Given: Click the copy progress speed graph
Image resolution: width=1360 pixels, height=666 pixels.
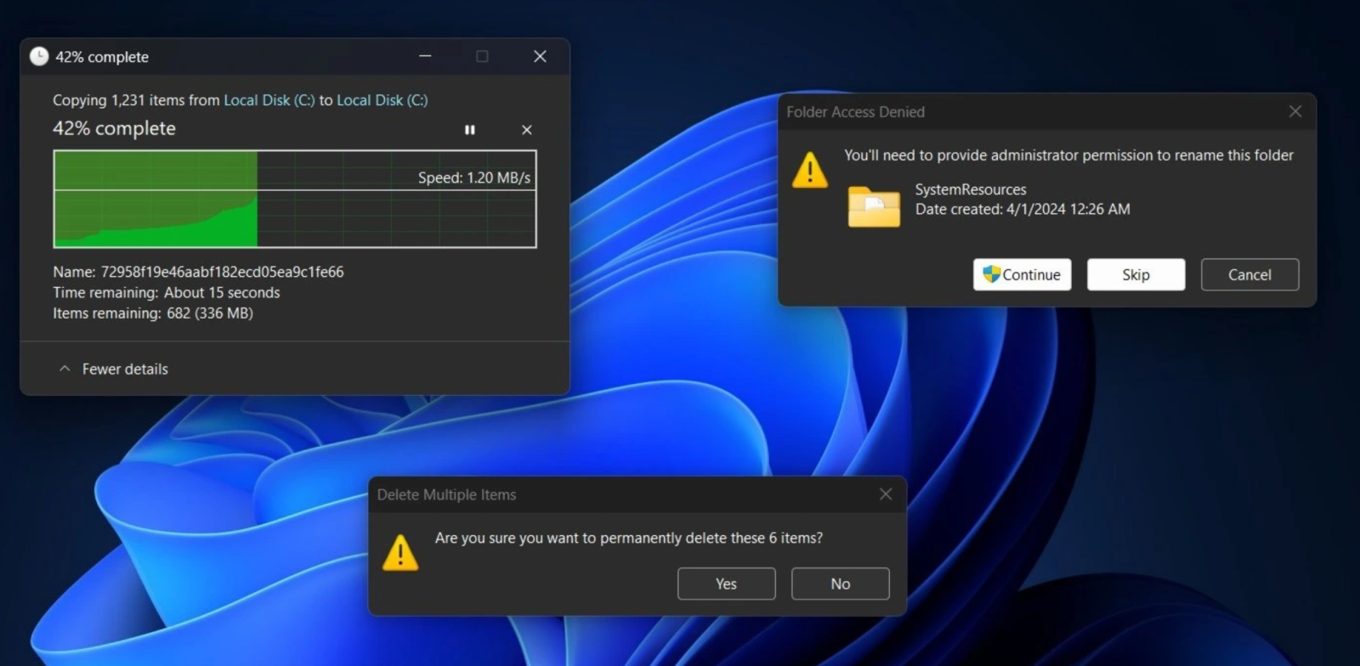Looking at the screenshot, I should point(295,199).
